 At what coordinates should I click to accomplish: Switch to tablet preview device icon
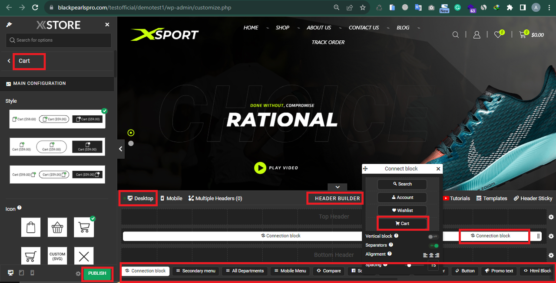click(x=21, y=273)
